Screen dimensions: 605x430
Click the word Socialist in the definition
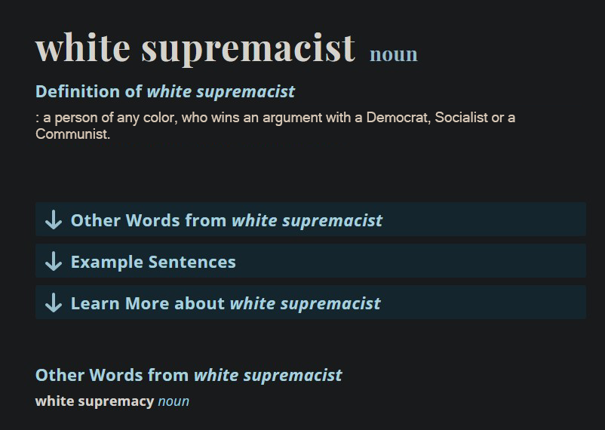pos(461,118)
